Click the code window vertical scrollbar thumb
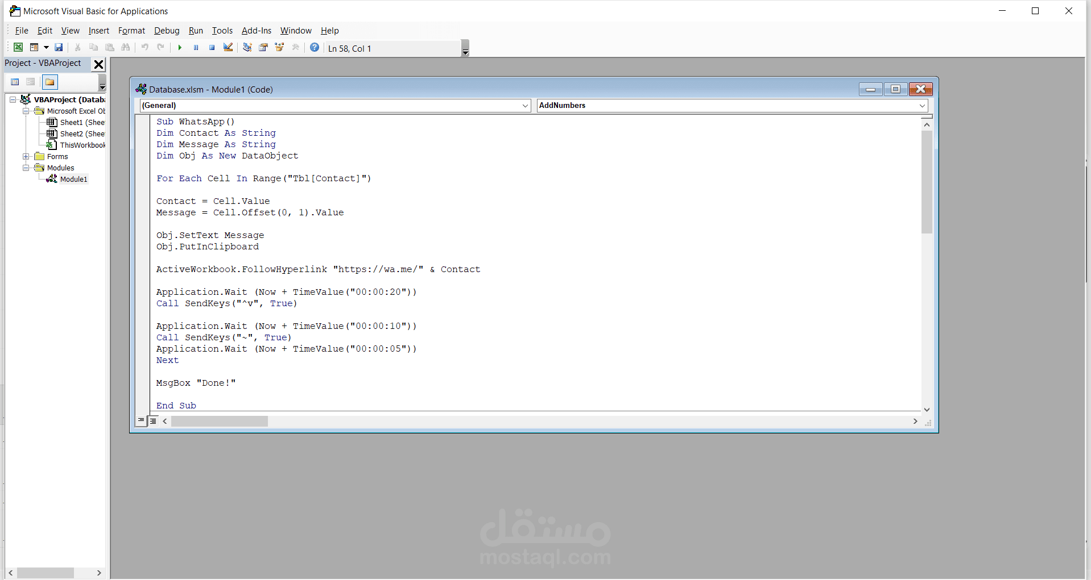1091x580 pixels. click(927, 182)
